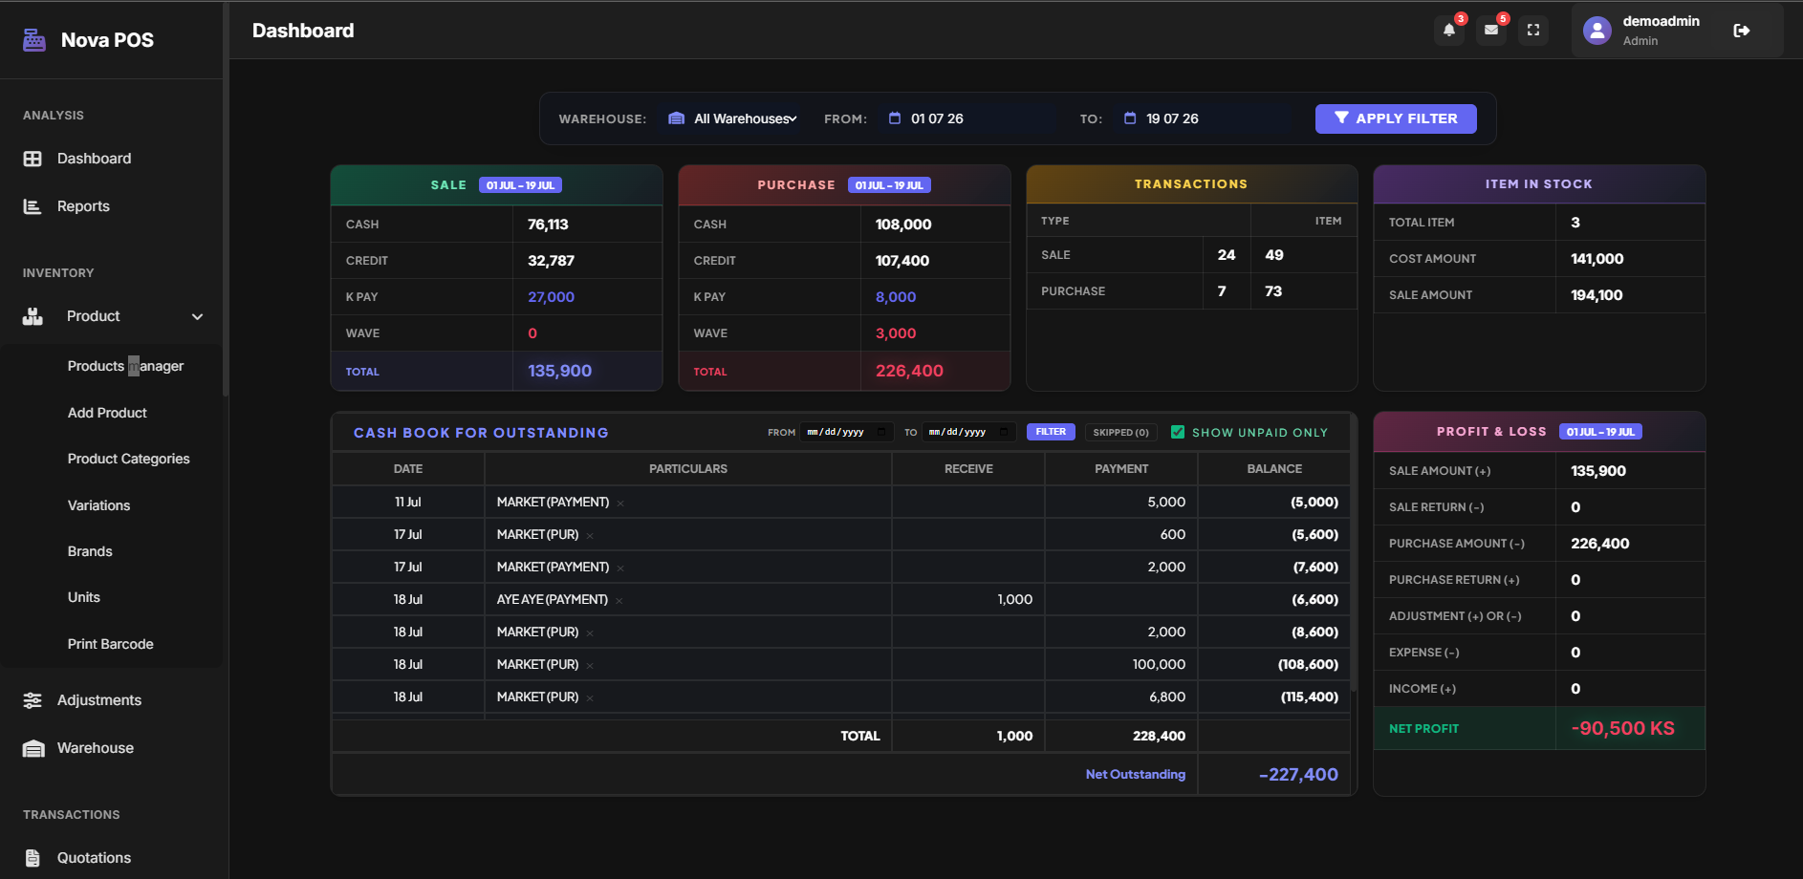Open Reports in the sidebar
Viewport: 1803px width, 879px height.
(x=83, y=206)
